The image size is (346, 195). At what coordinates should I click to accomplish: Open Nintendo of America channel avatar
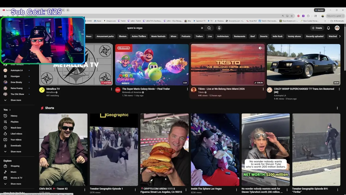coord(118,90)
